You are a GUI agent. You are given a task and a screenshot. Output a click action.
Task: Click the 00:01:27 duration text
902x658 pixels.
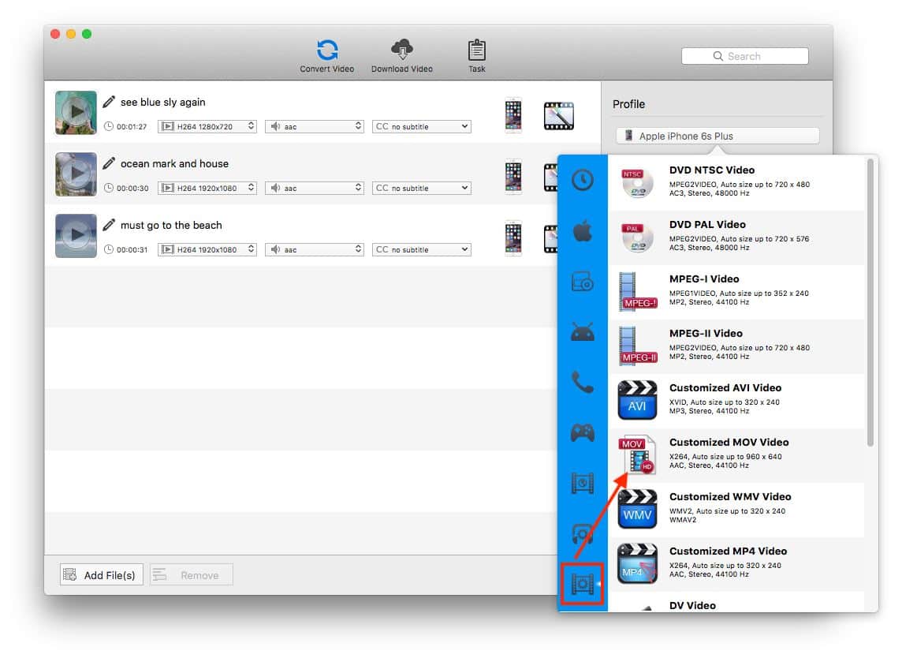pyautogui.click(x=132, y=127)
